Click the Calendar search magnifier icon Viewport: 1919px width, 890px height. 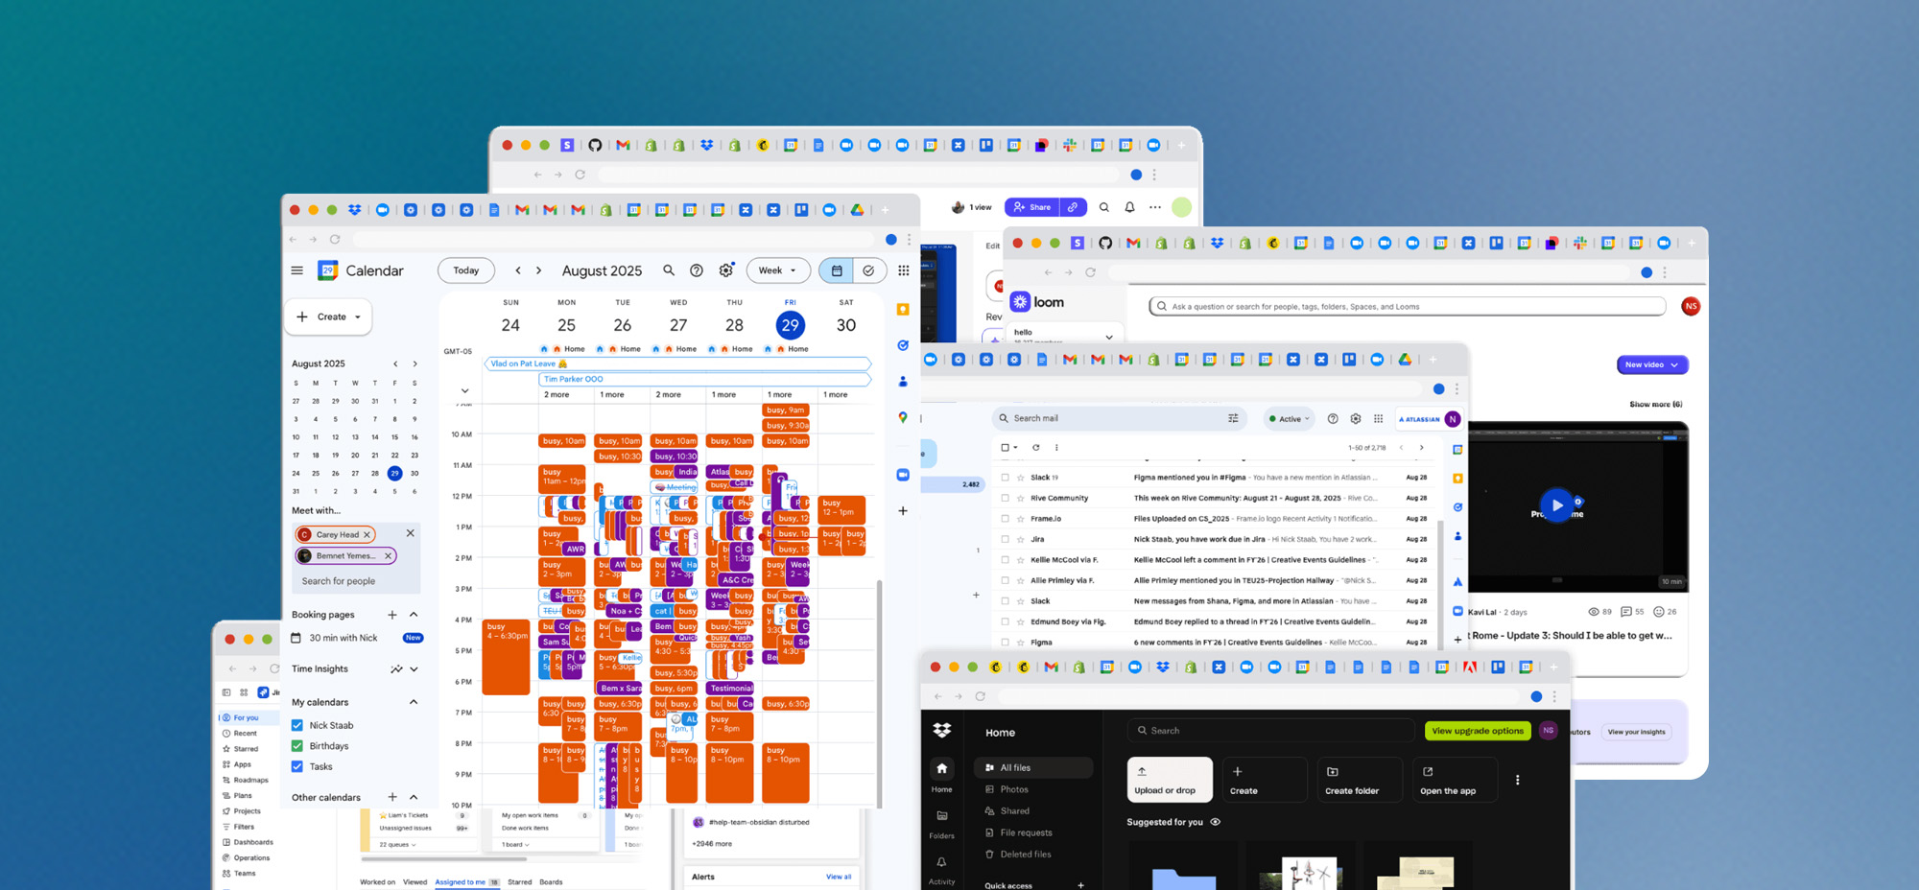pos(669,270)
